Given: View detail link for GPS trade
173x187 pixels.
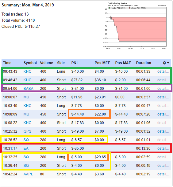Looking at the screenshot, I should tap(163, 131).
